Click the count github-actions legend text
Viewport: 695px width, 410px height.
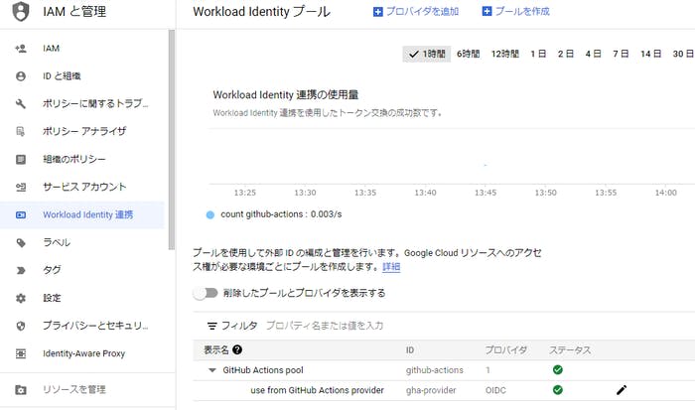[x=281, y=214]
